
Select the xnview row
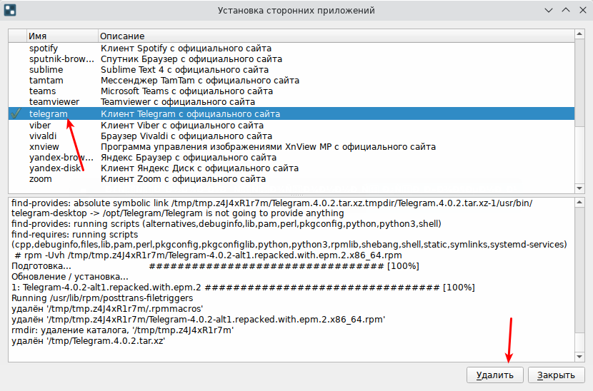point(291,146)
